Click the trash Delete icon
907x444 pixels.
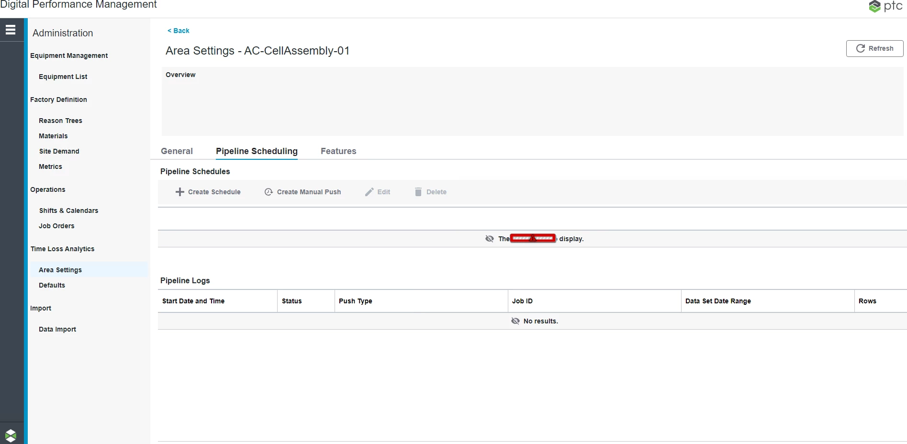[x=418, y=192]
